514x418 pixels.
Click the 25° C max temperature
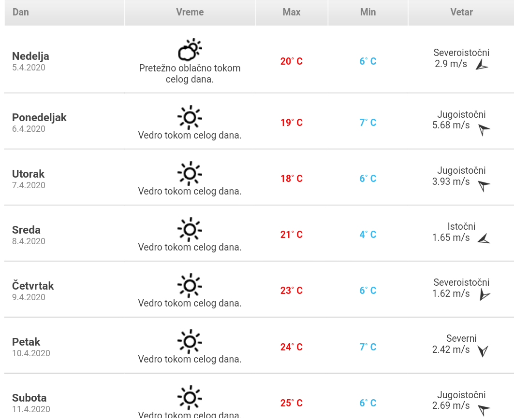pyautogui.click(x=292, y=403)
